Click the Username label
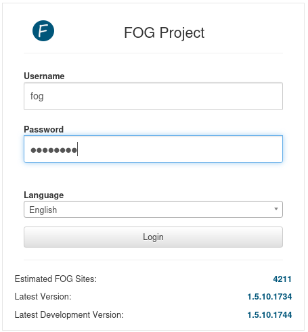The width and height of the screenshot is (308, 332). pyautogui.click(x=44, y=76)
